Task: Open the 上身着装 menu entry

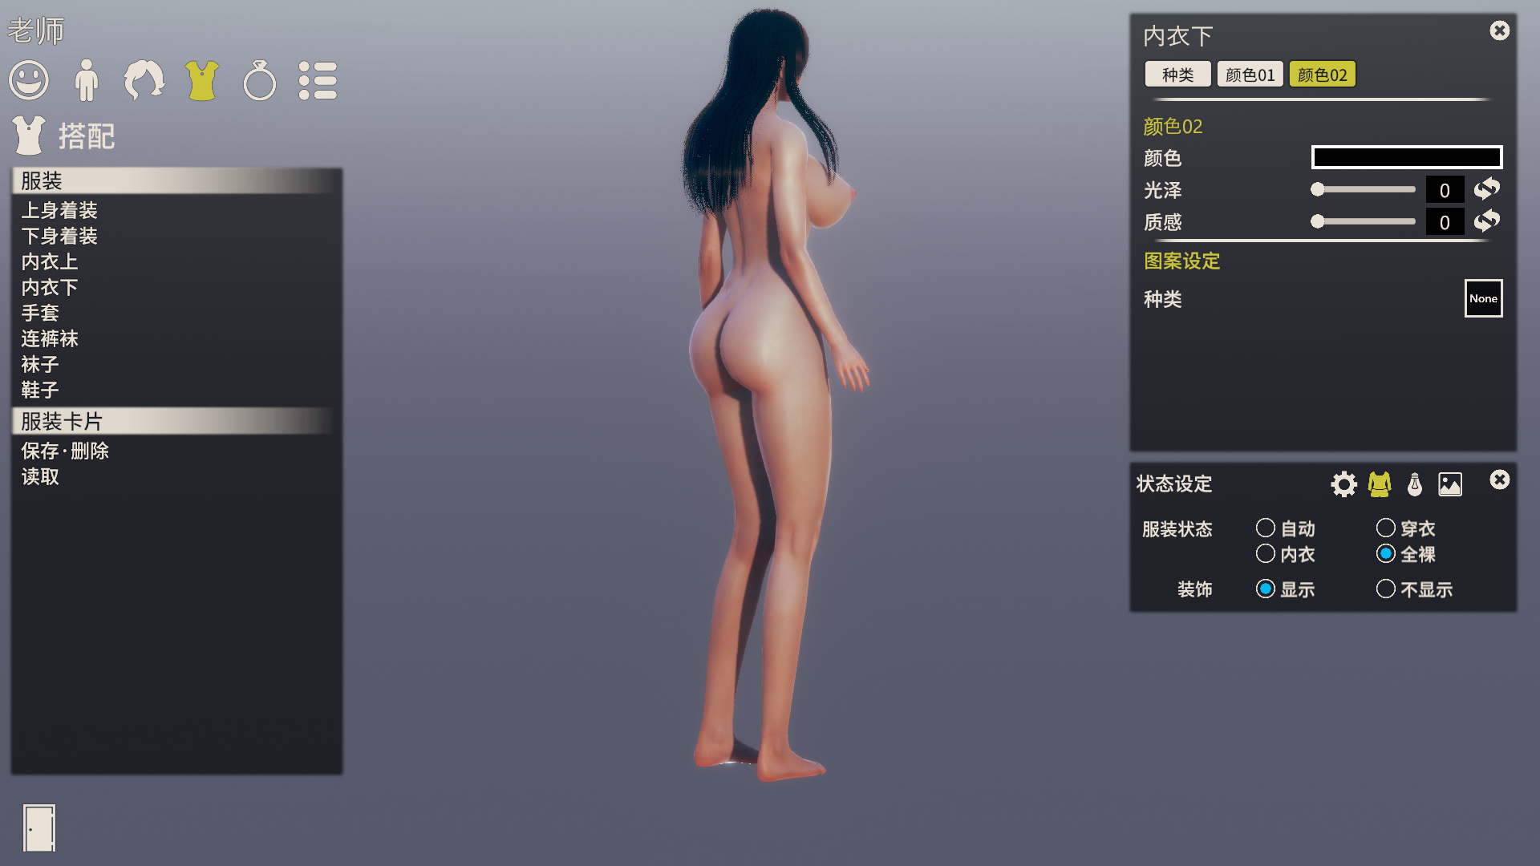Action: click(59, 210)
